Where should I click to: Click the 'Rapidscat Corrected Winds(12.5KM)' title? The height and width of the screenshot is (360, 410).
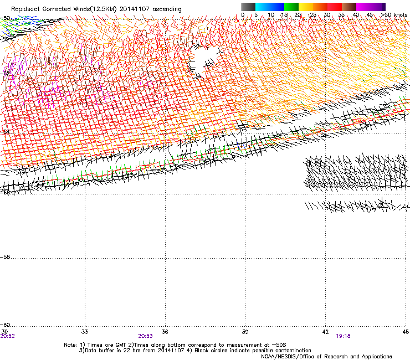click(64, 9)
